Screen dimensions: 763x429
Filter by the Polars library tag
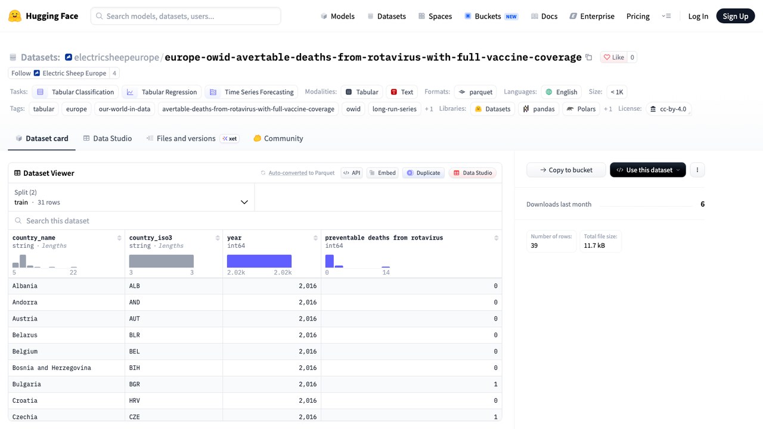pyautogui.click(x=581, y=108)
